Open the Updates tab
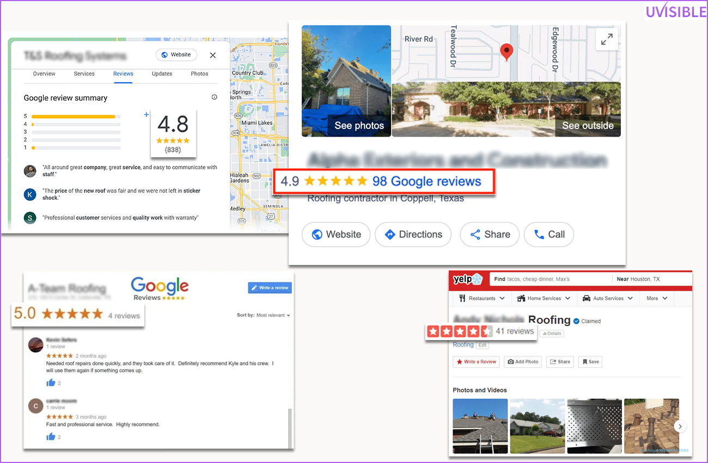Screen dimensions: 708x463 162,74
